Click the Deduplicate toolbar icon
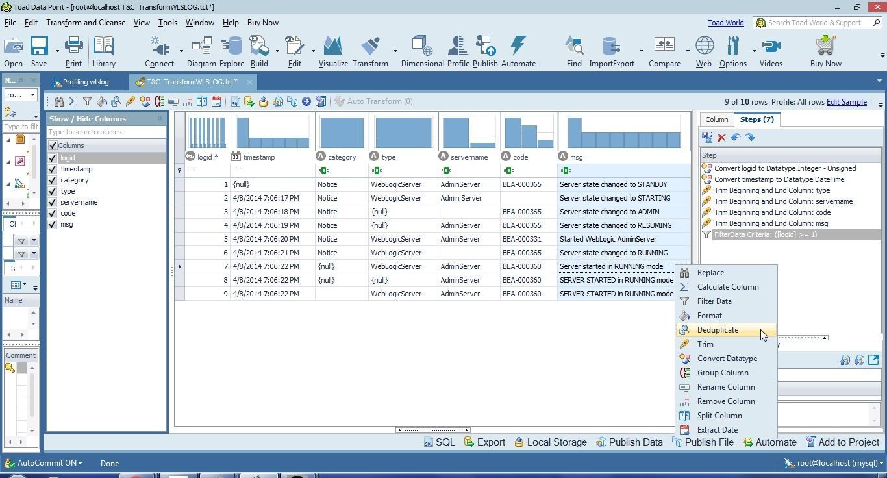 click(116, 101)
